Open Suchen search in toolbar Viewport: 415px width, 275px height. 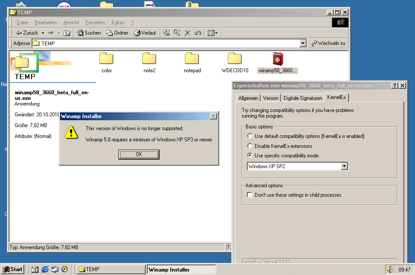coord(89,33)
